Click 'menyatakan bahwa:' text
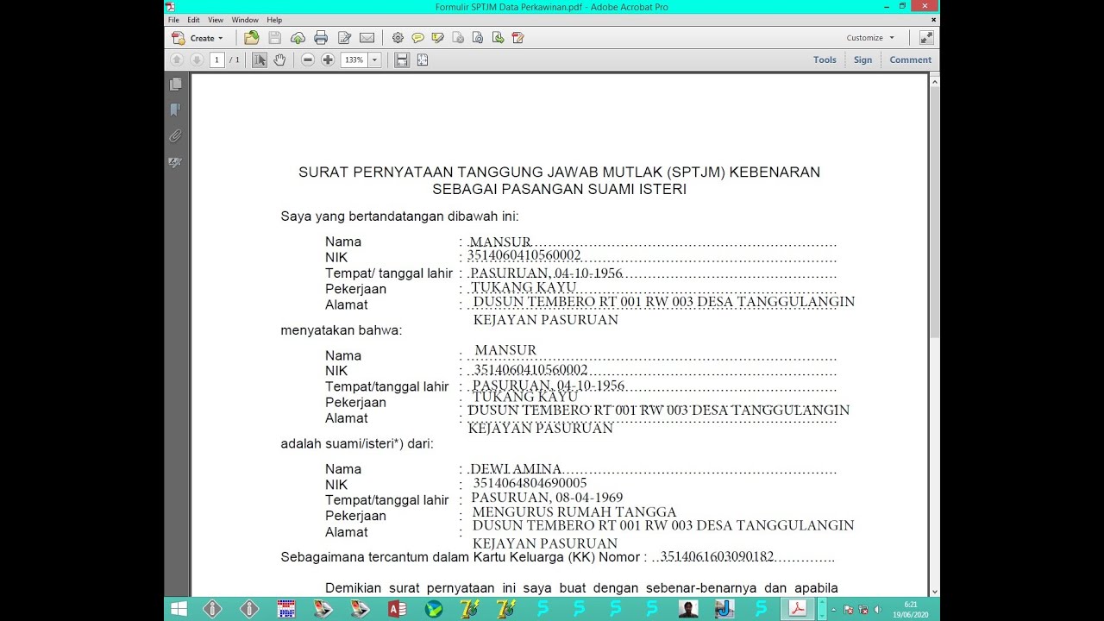Image resolution: width=1104 pixels, height=621 pixels. tap(342, 329)
